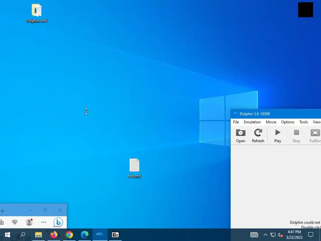The height and width of the screenshot is (241, 321).
Task: Open Bing chat icon in Edge window
Action: point(58,222)
